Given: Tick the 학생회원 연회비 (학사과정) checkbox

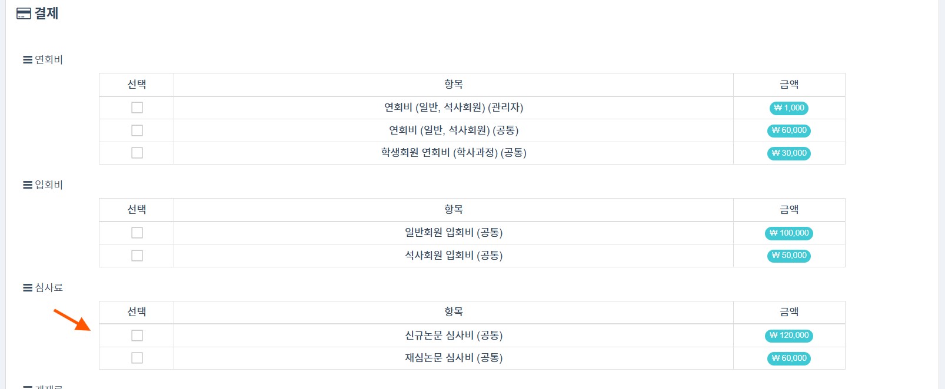Looking at the screenshot, I should [x=137, y=153].
